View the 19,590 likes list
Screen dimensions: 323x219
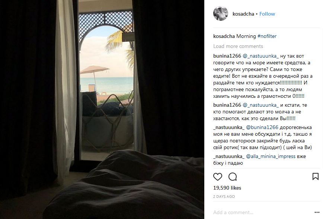(x=227, y=188)
